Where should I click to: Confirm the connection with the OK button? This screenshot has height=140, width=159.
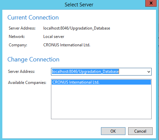[x=113, y=131]
